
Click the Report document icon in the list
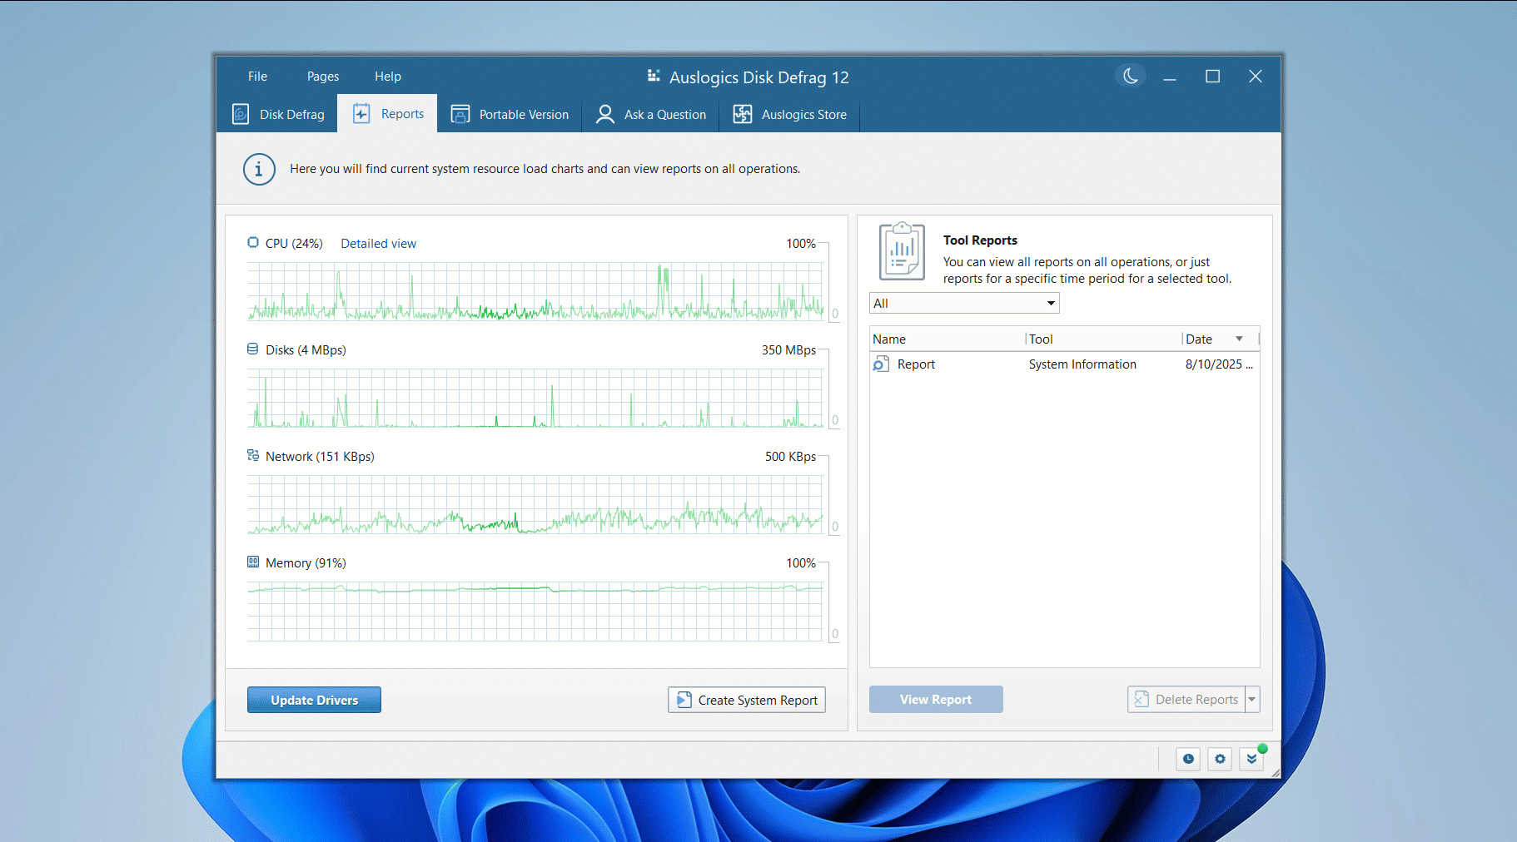coord(882,364)
